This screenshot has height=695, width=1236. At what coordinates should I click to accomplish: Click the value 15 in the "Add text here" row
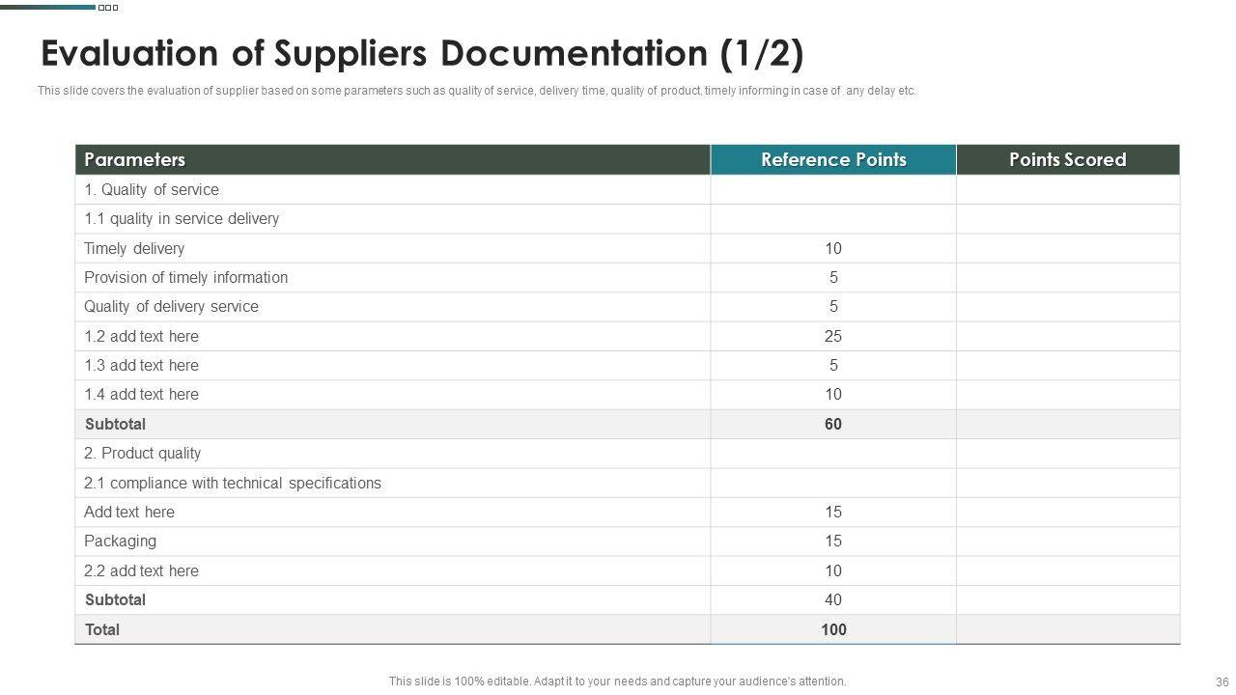833,512
